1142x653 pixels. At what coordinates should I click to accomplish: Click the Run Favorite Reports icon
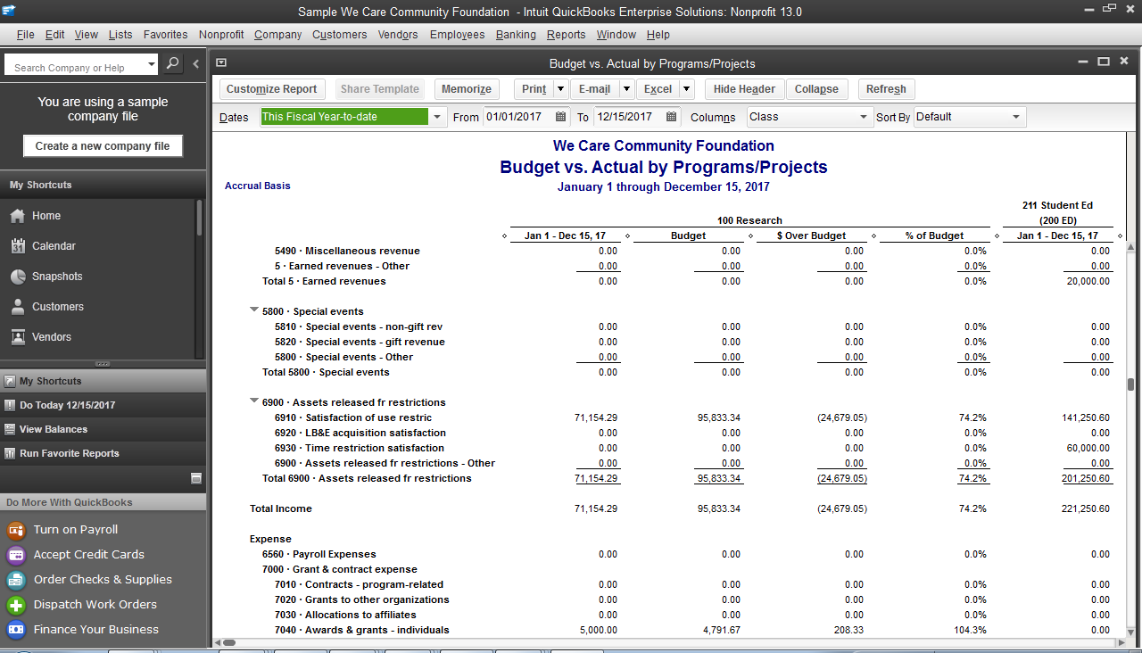tap(10, 453)
